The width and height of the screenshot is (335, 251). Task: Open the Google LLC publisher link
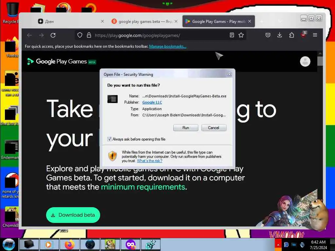tap(152, 102)
